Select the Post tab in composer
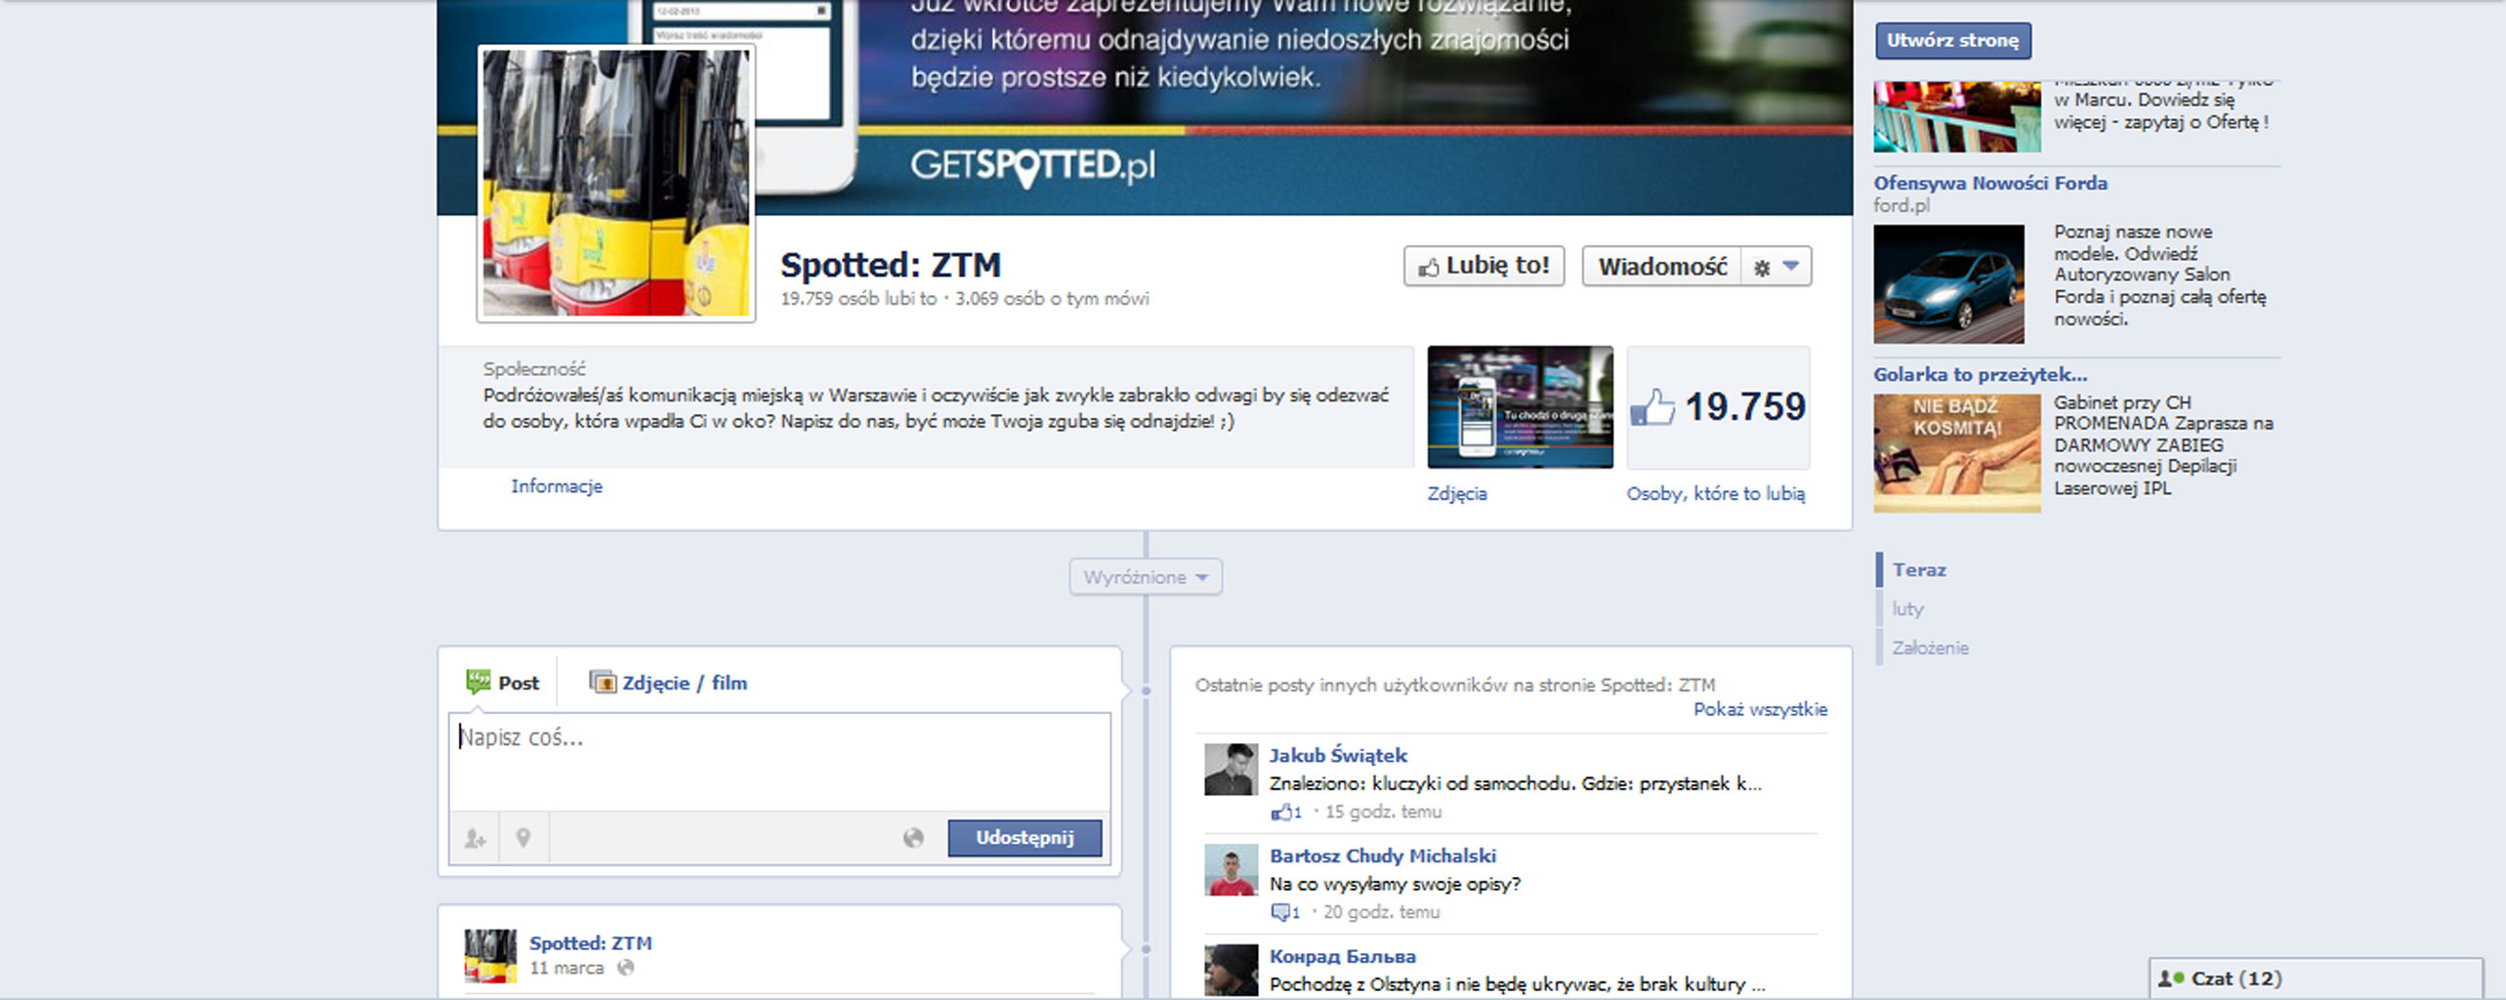The image size is (2506, 1000). pyautogui.click(x=504, y=683)
